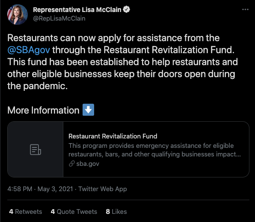This screenshot has height=222, width=255.
Task: Click the tweet body text about restaurants
Action: (123, 62)
